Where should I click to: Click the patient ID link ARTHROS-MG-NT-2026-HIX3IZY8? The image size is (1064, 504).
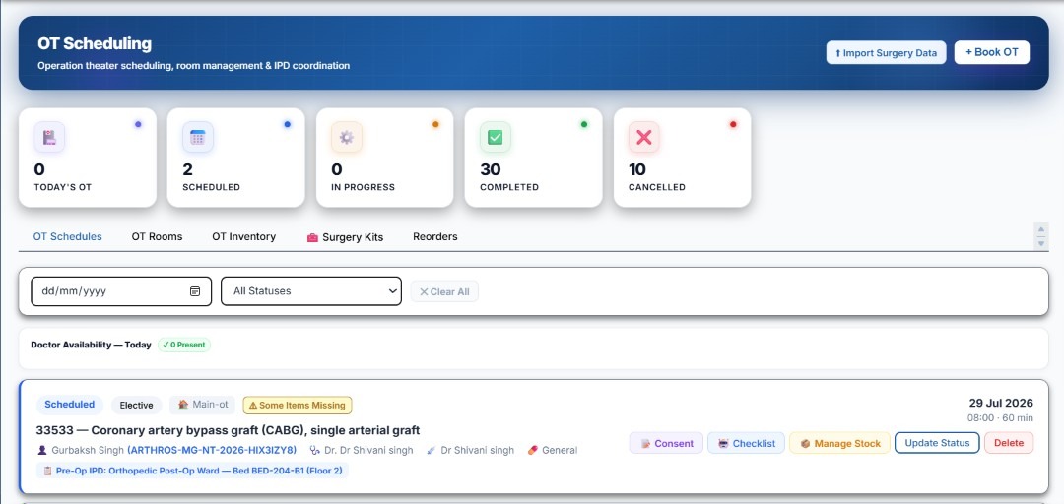(212, 450)
